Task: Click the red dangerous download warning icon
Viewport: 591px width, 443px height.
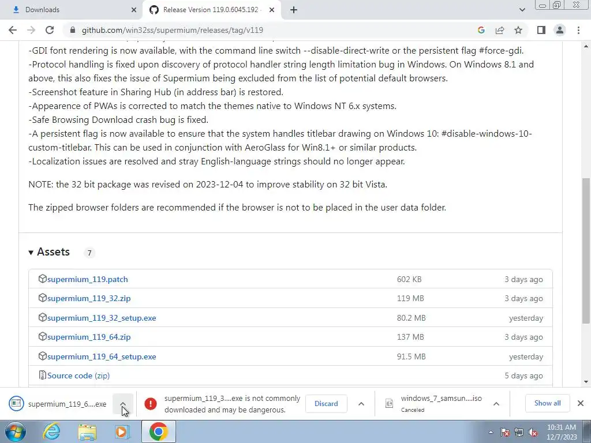Action: point(151,404)
